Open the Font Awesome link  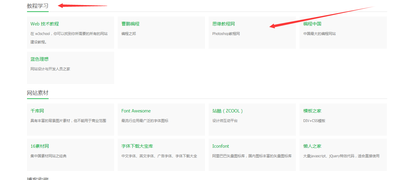coord(136,111)
